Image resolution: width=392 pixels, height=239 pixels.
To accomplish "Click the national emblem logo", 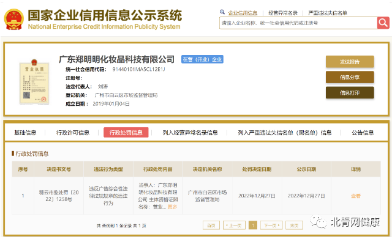I will (14, 20).
